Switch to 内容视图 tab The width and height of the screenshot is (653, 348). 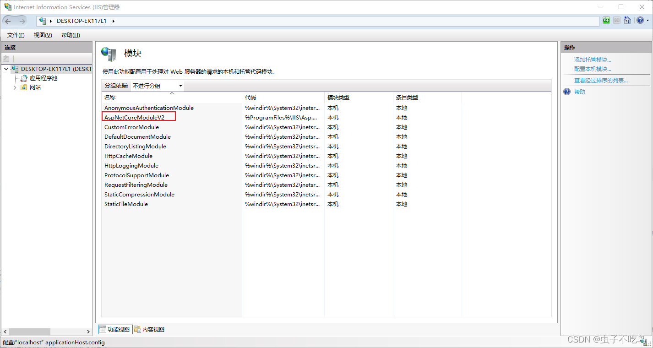pyautogui.click(x=149, y=330)
